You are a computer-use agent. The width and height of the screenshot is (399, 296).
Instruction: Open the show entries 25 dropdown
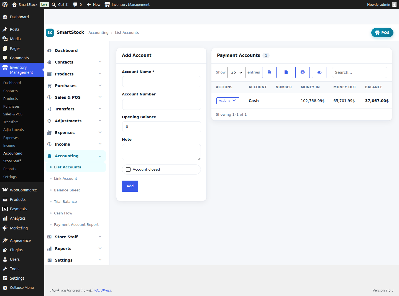(236, 72)
